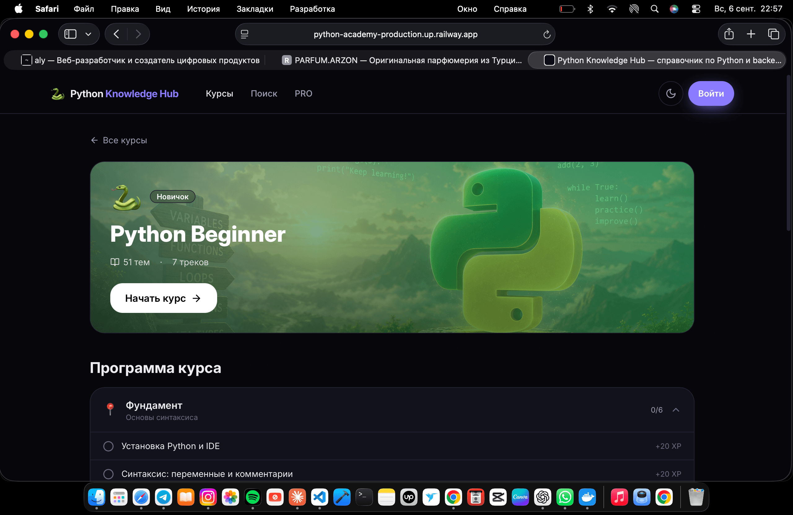This screenshot has height=515, width=793.
Task: Click the Safari address bar
Action: 395,34
